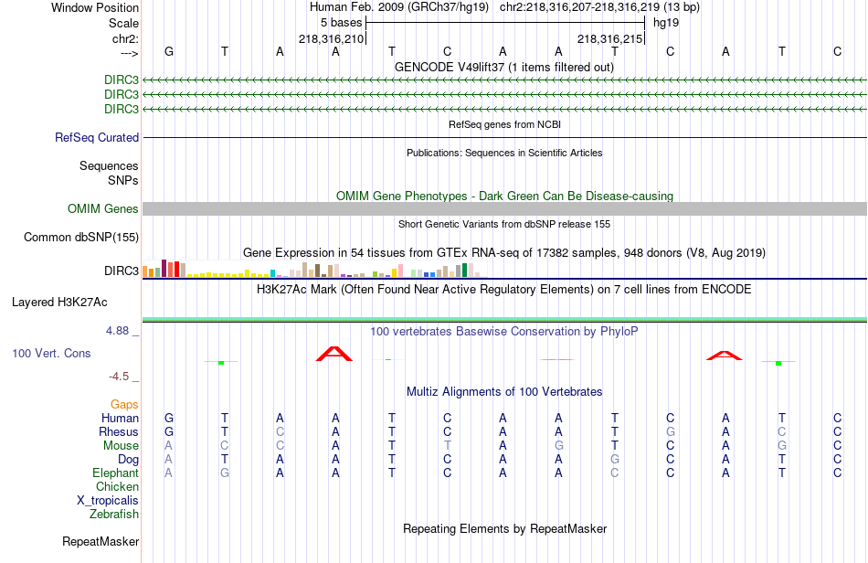Click the -4.5 lower PhyloP scale value
Screen dimensions: 868x563
(119, 377)
